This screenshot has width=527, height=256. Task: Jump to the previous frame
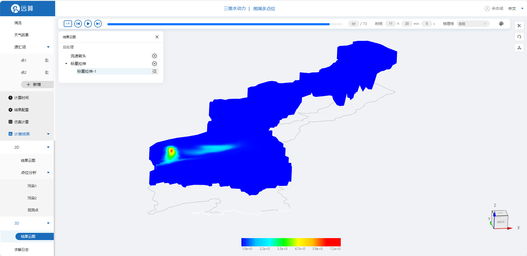coord(78,24)
